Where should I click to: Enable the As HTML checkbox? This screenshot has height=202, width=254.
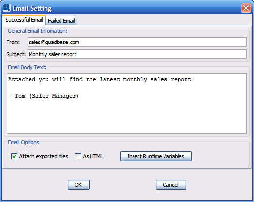78,157
